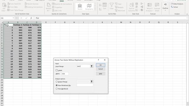Clear the applied filter

click(x=118, y=4)
